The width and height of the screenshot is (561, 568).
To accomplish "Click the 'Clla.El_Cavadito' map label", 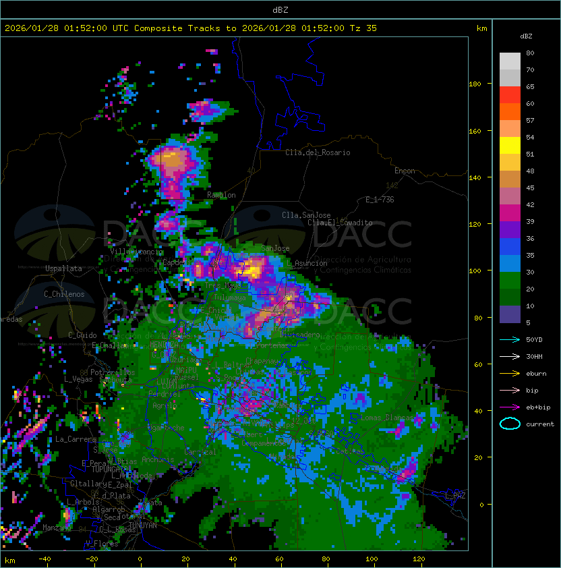I will pos(340,223).
